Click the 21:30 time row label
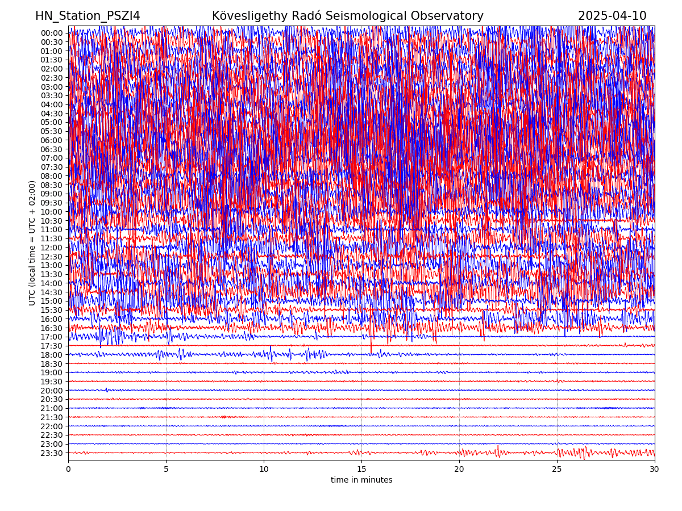Viewport: 682px width, 511px height. tap(52, 417)
